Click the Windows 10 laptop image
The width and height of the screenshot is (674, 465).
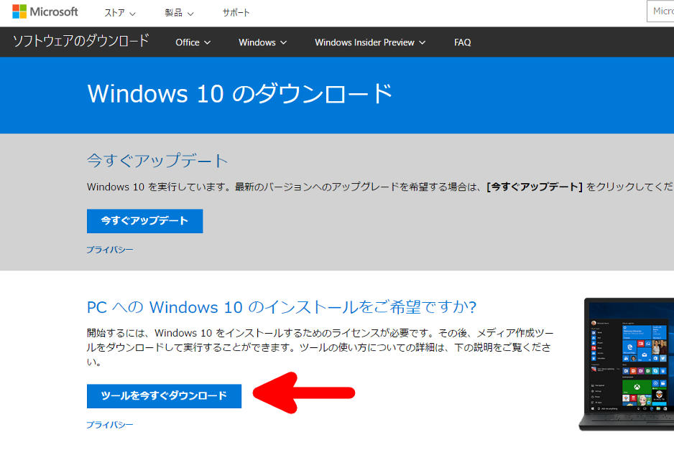(627, 364)
